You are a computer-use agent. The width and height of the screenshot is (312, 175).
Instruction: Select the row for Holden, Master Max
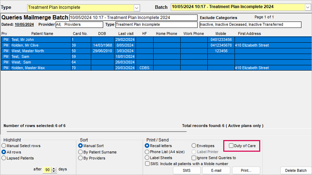[156, 68]
